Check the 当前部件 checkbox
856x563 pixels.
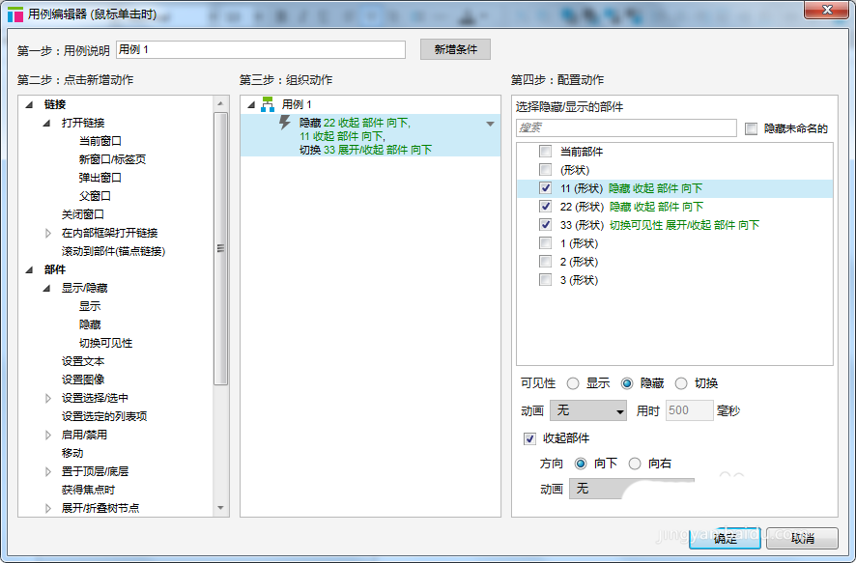[x=546, y=152]
